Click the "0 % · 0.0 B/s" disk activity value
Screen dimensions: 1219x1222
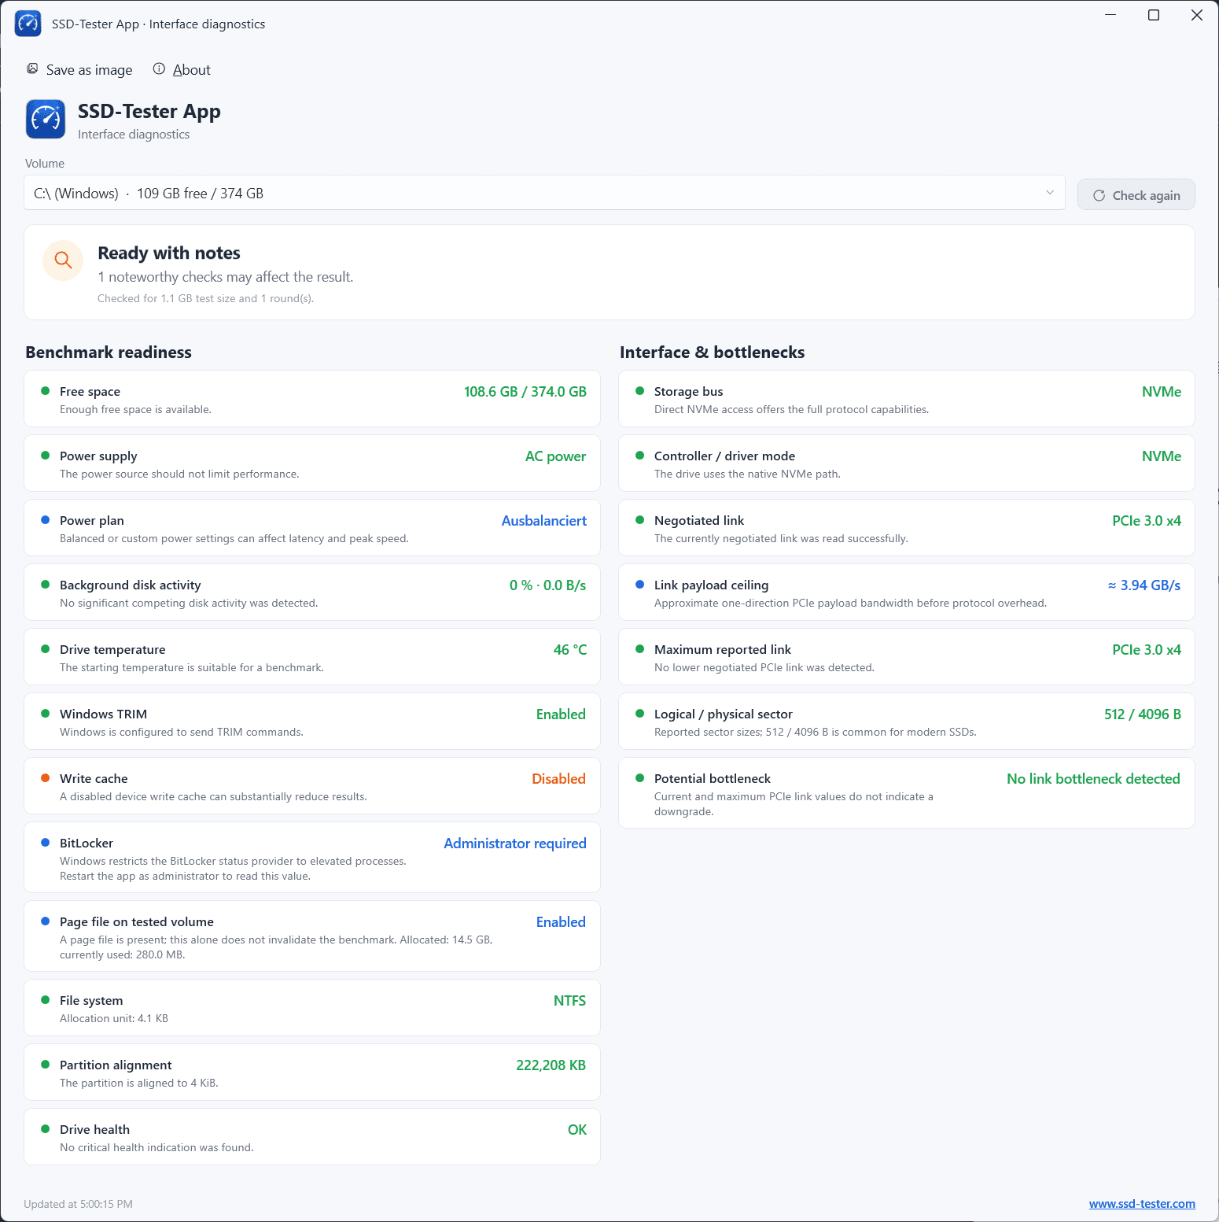click(548, 585)
